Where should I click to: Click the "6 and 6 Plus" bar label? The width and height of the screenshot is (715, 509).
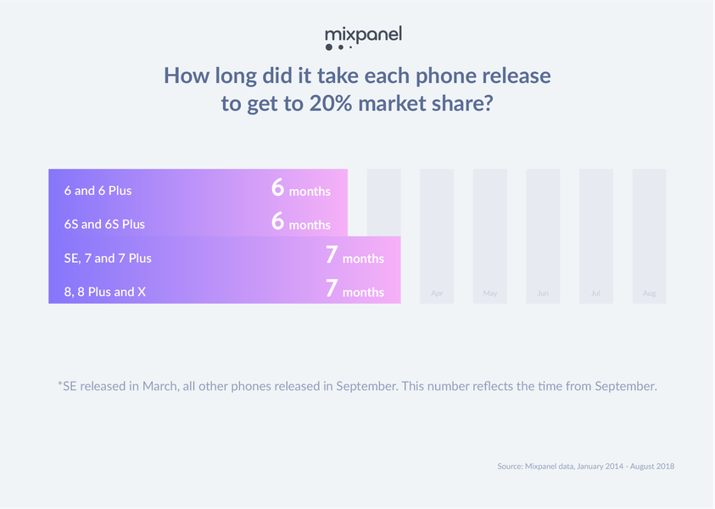click(x=98, y=191)
